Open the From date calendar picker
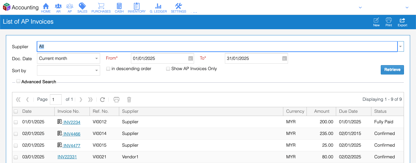This screenshot has width=416, height=163. point(191,58)
